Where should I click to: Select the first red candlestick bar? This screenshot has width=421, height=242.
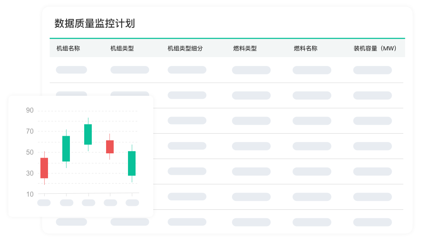click(44, 168)
